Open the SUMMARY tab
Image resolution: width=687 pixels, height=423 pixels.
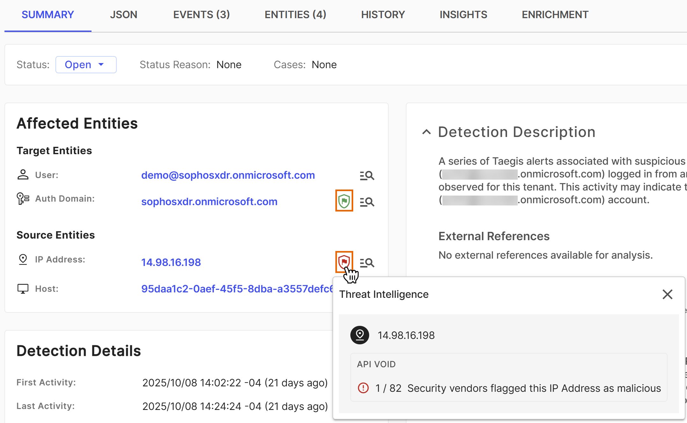48,15
